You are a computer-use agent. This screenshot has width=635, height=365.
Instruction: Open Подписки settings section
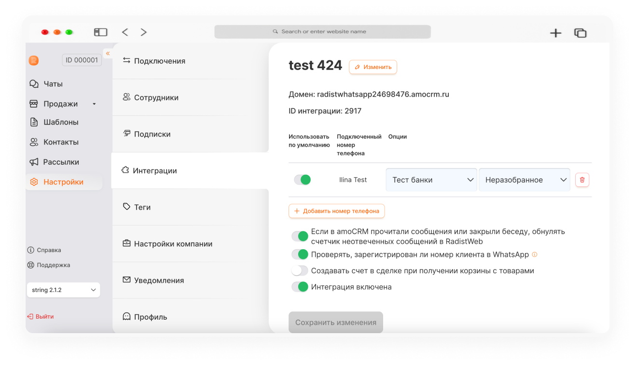click(190, 134)
